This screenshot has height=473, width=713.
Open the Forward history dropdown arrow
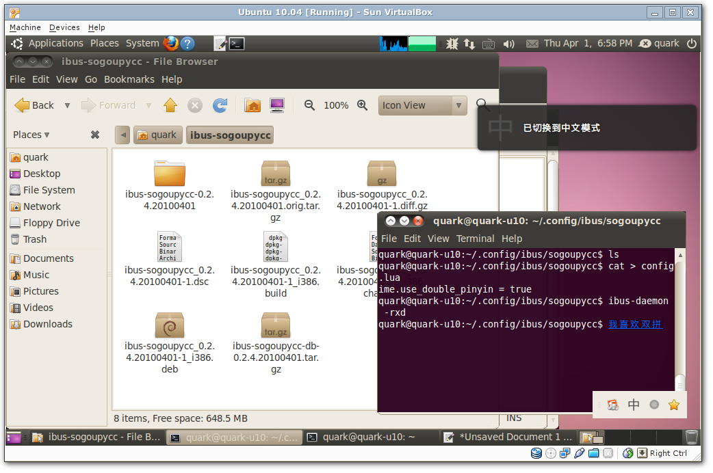point(148,105)
